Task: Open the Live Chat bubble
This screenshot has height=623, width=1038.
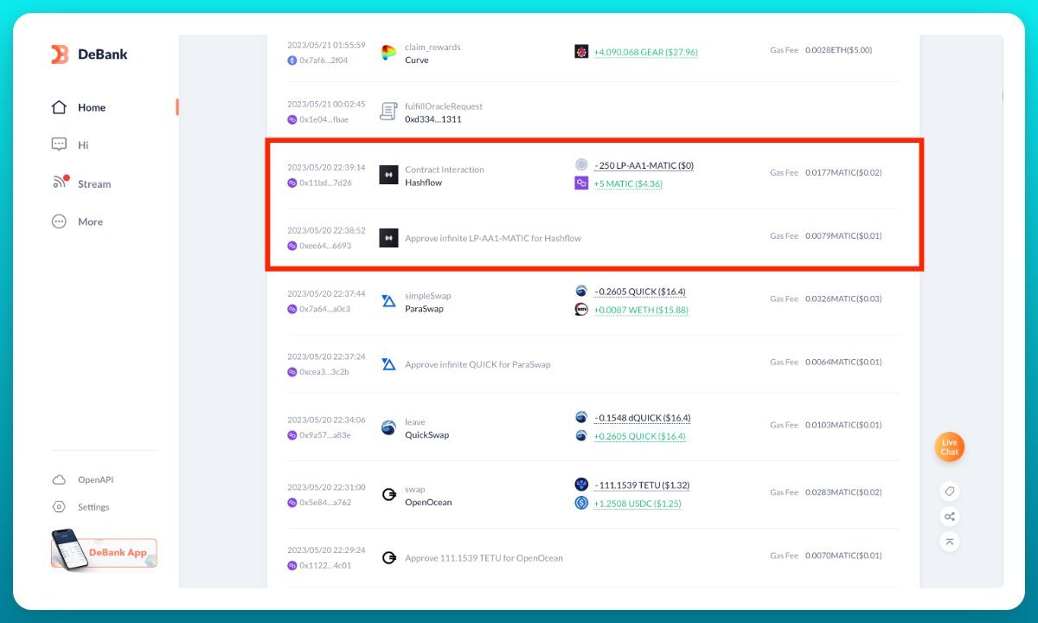Action: click(950, 447)
